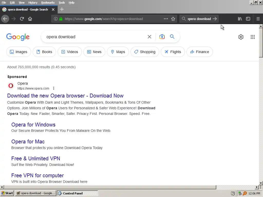Image resolution: width=263 pixels, height=197 pixels.
Task: Open Finance results filter
Action: (200, 52)
